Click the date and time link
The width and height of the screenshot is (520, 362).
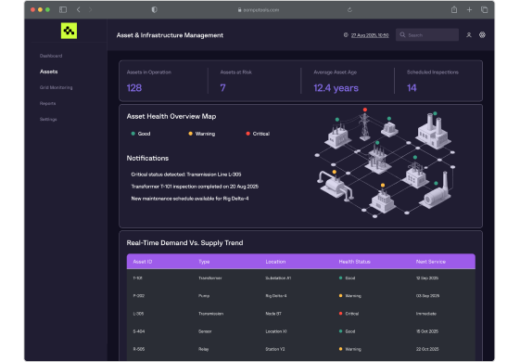click(x=370, y=35)
